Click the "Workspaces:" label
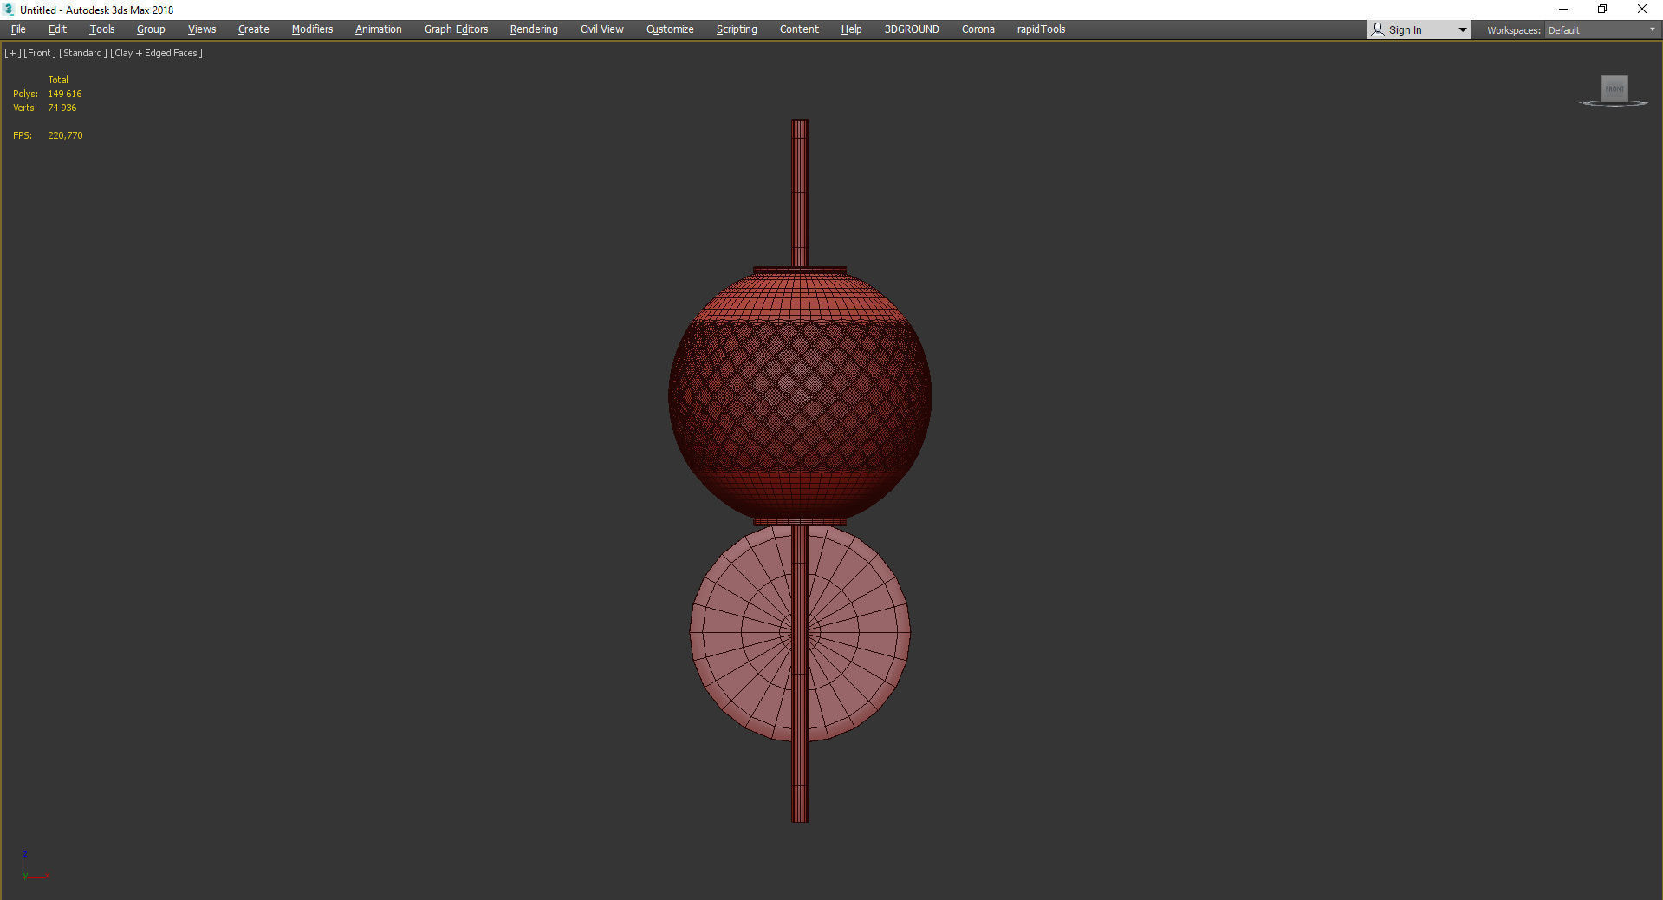The width and height of the screenshot is (1663, 900). (1514, 30)
